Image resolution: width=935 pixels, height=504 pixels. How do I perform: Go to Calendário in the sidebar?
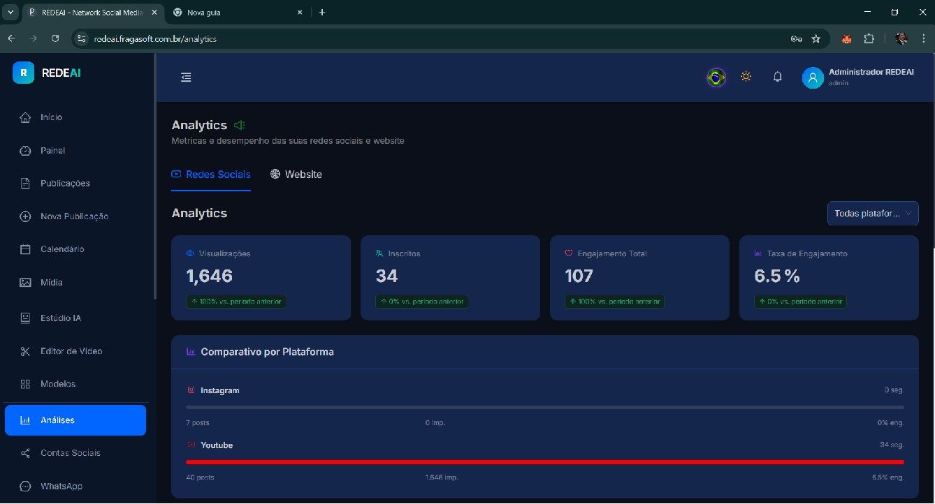coord(62,249)
